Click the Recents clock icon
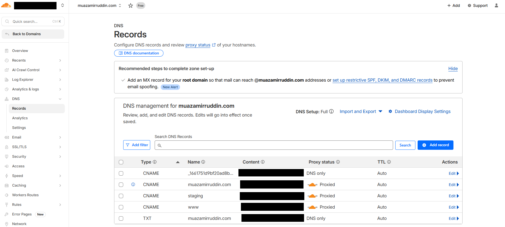 click(x=7, y=60)
